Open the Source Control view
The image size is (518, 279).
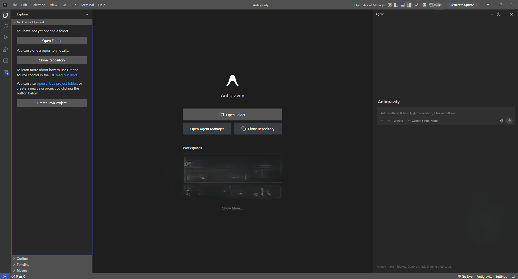pos(6,38)
